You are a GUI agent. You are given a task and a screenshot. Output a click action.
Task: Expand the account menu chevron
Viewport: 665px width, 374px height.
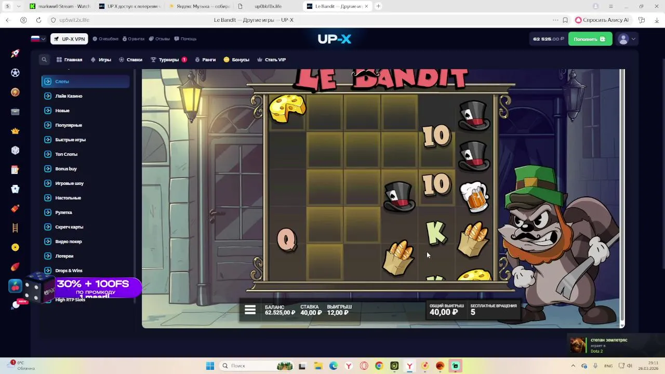pos(633,39)
